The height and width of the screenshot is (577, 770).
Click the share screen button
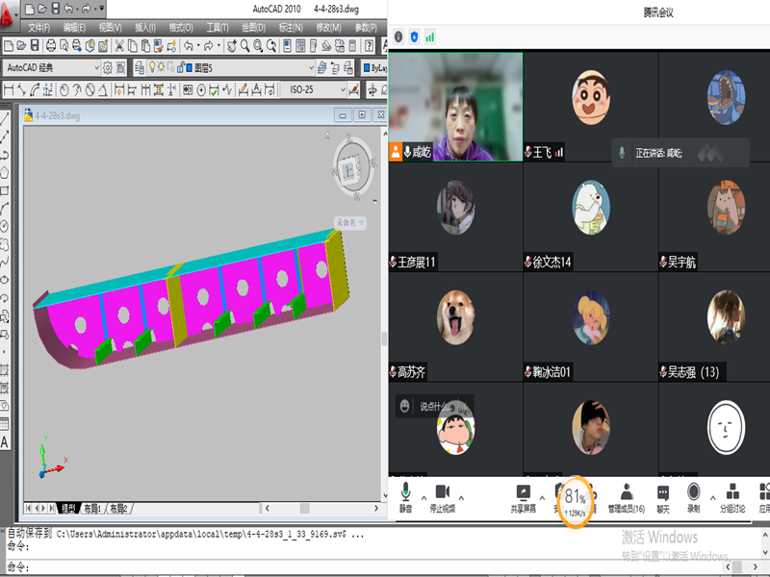coord(524,496)
